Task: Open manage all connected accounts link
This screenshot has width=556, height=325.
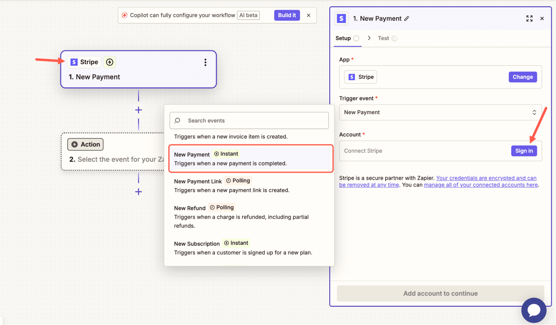Action: [x=481, y=185]
